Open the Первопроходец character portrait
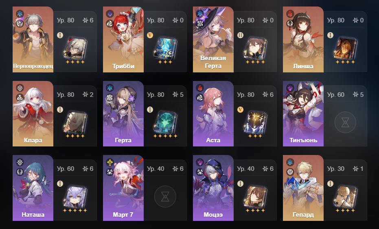379x229 pixels. coord(33,39)
